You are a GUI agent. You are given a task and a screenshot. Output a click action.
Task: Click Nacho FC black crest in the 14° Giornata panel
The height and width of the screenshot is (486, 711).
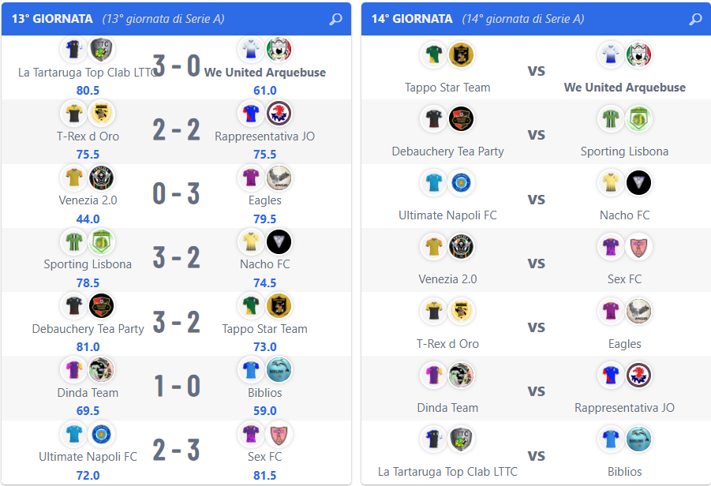(x=638, y=183)
